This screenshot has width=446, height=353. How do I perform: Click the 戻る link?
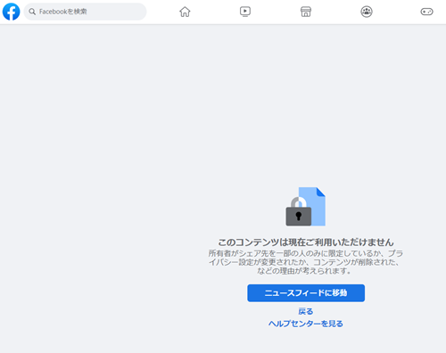pyautogui.click(x=306, y=311)
